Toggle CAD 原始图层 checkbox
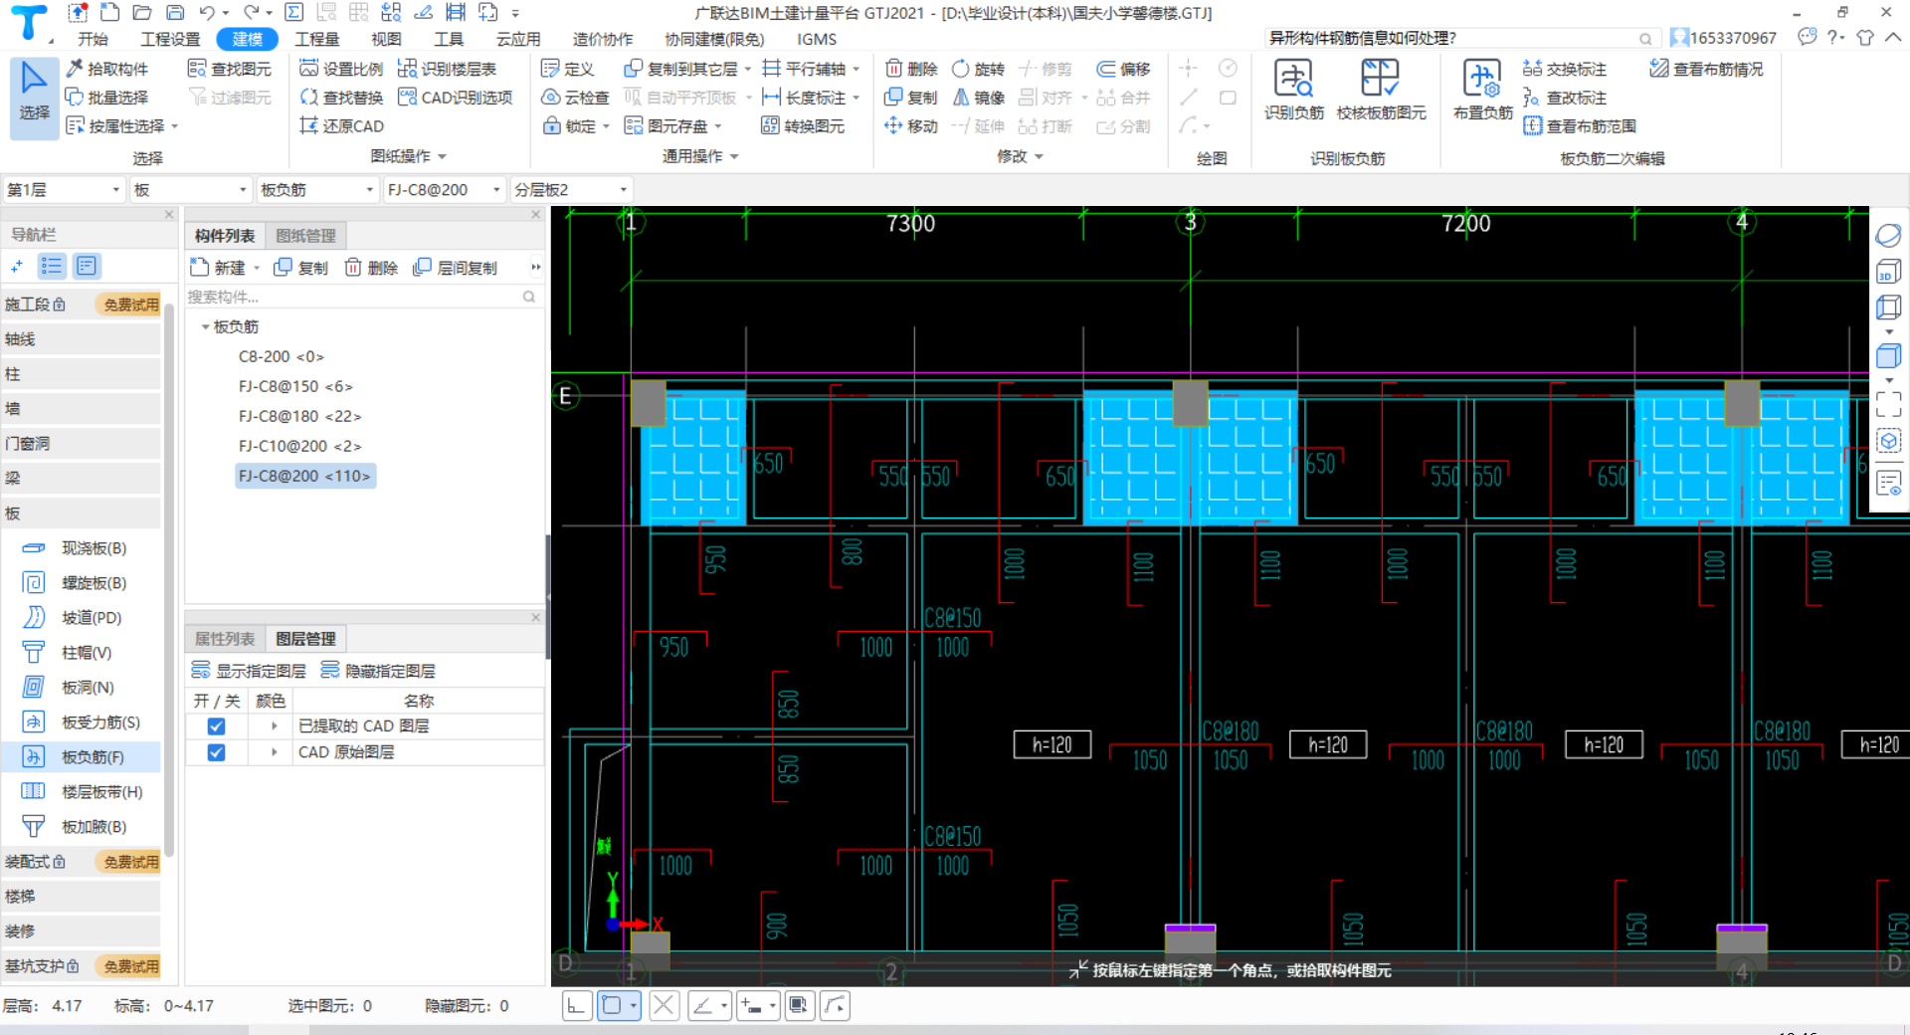The height and width of the screenshot is (1035, 1910). [216, 752]
